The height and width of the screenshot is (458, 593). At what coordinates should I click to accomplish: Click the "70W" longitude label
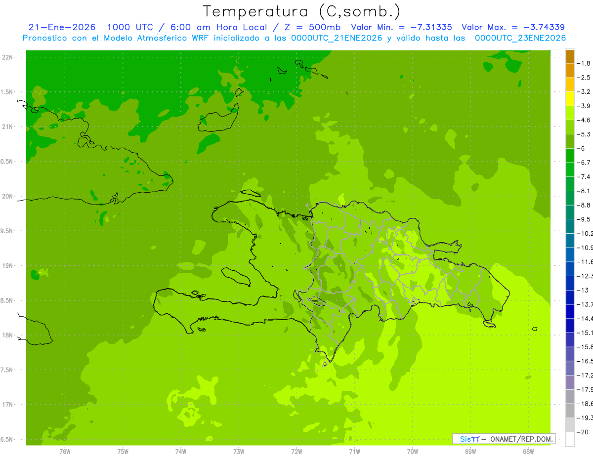[x=412, y=451]
